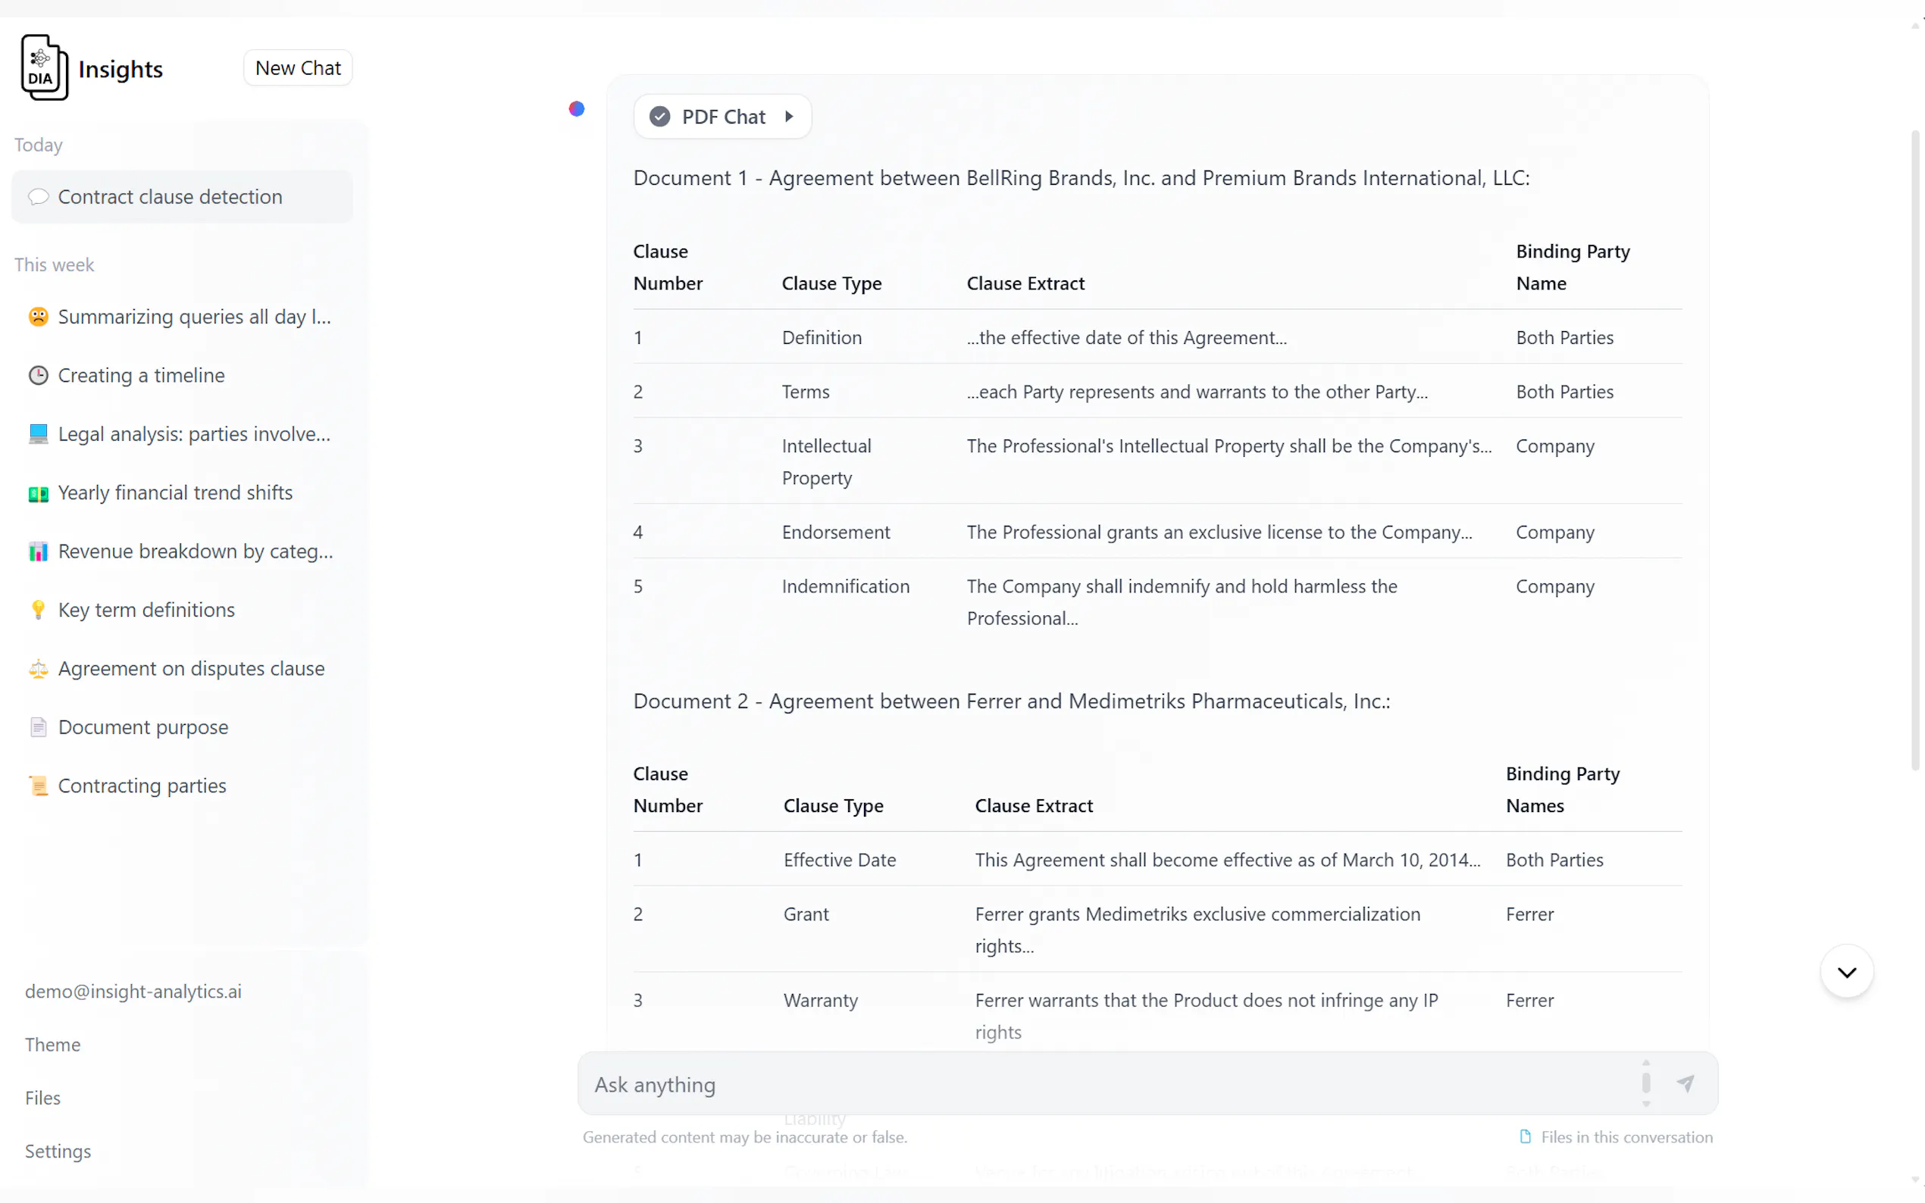The width and height of the screenshot is (1925, 1203).
Task: Click the exclusive license to the Company extract
Action: (x=1219, y=532)
